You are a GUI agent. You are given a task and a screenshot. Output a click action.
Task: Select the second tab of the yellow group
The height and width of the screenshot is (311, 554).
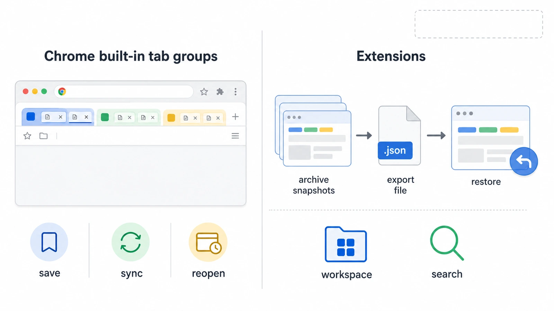[213, 118]
